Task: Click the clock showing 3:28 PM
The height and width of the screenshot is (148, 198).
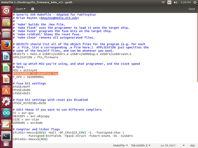Action: point(186,2)
